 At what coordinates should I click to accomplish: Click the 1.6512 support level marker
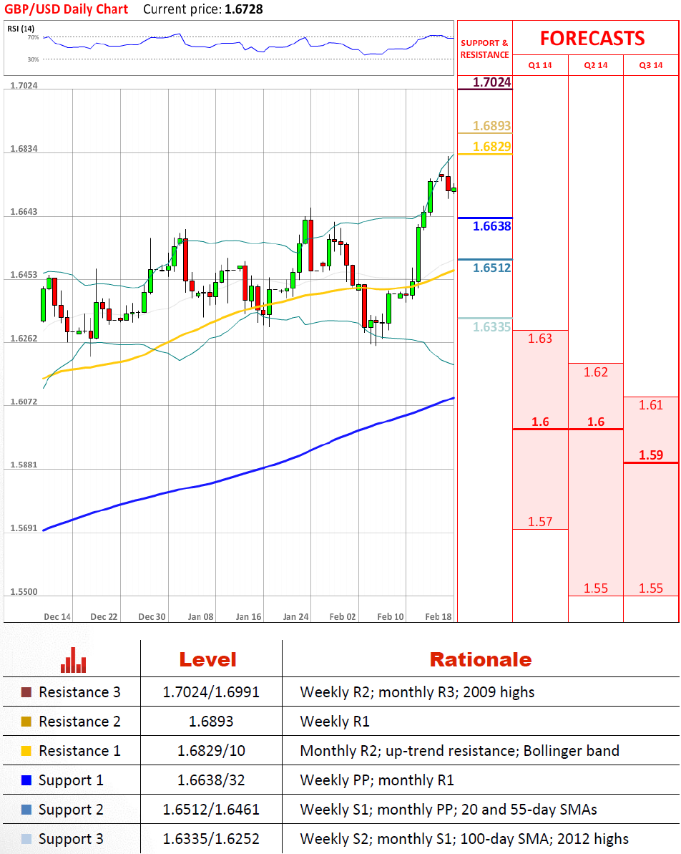[491, 268]
